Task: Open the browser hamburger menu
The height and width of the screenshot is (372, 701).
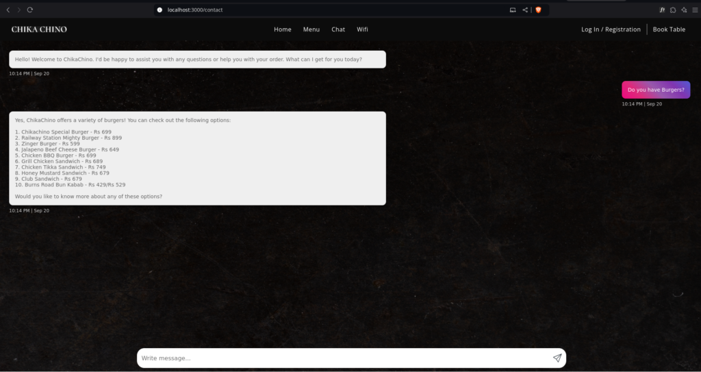Action: pyautogui.click(x=694, y=10)
